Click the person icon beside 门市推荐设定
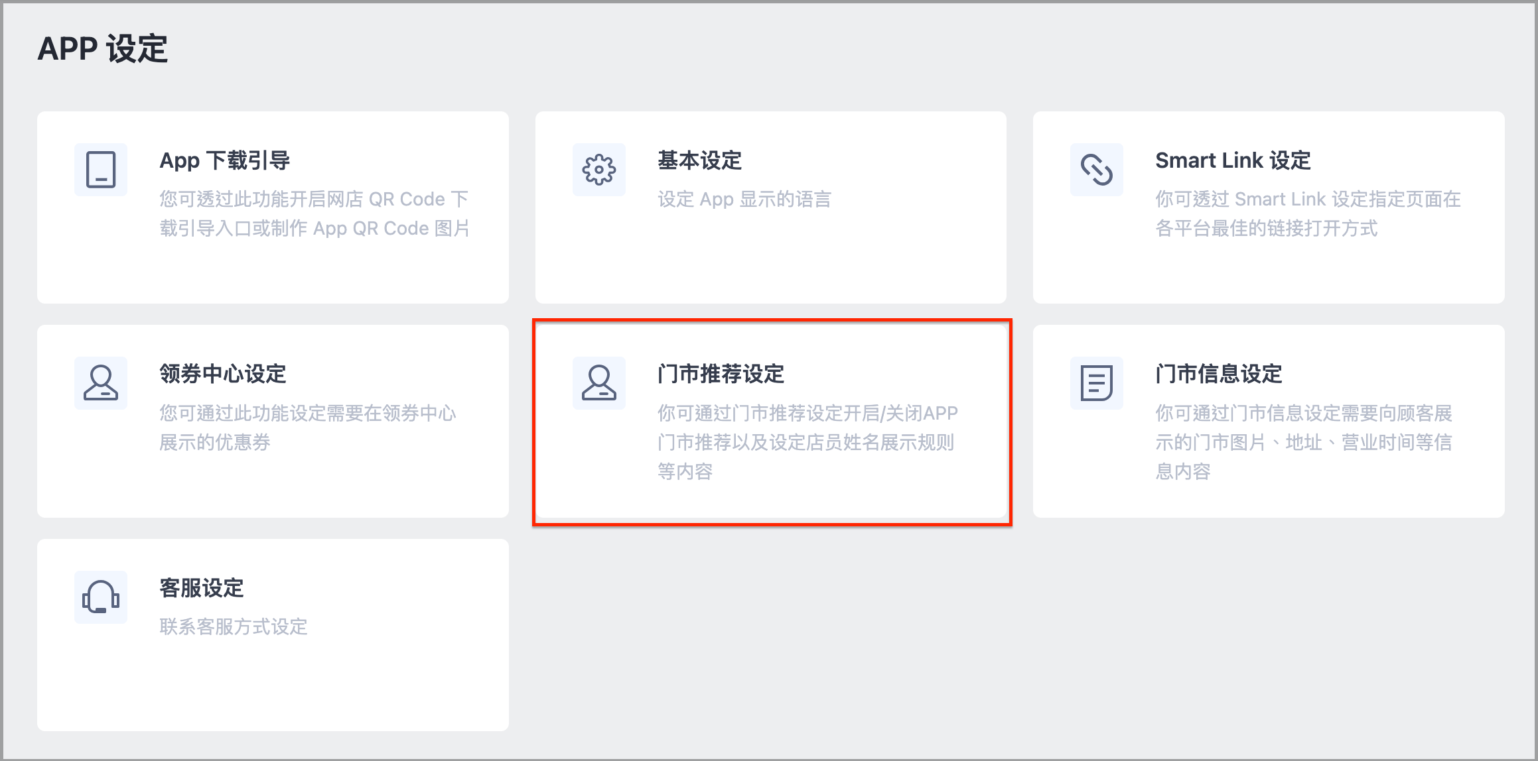The width and height of the screenshot is (1538, 761). (x=598, y=383)
